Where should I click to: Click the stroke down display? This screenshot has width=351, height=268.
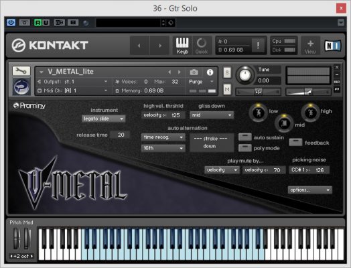[x=212, y=143]
